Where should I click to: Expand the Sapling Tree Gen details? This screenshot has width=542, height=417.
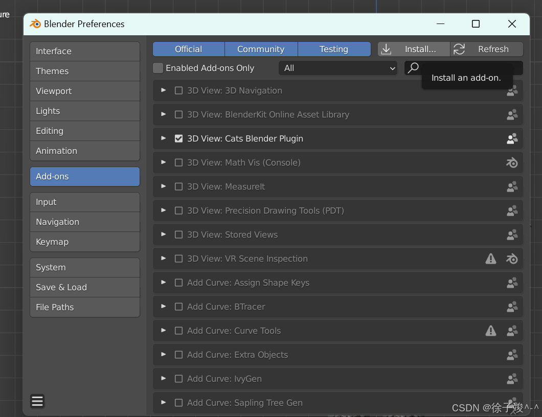(164, 402)
